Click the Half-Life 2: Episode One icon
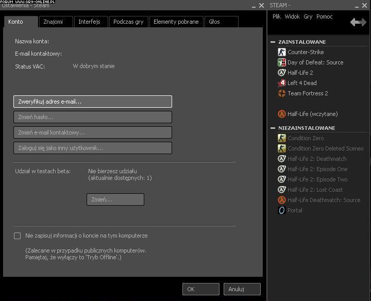The image size is (371, 301). (281, 169)
